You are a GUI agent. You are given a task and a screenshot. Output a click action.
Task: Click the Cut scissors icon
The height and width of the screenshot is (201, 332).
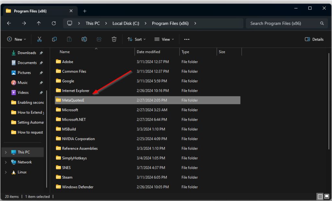[x=40, y=39]
